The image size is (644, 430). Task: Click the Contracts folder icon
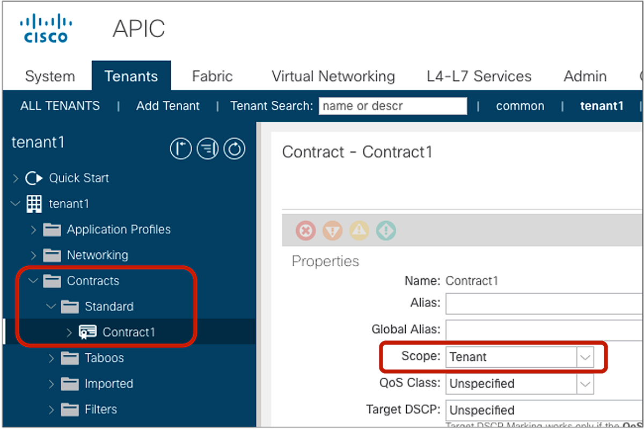pyautogui.click(x=52, y=281)
